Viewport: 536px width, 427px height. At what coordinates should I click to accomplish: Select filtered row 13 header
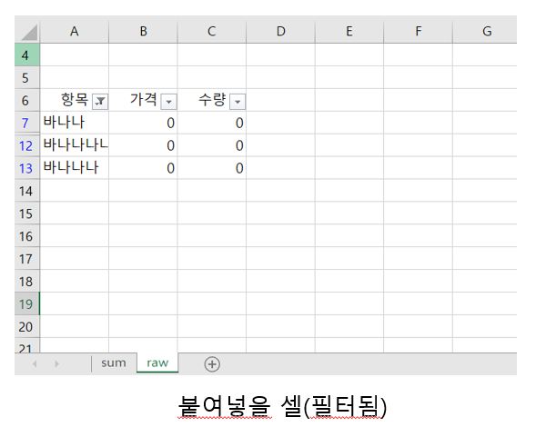click(26, 168)
